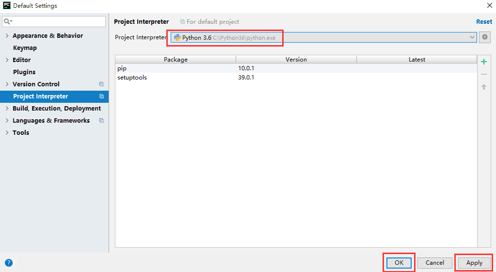
Task: Click version 10.0.1 cell
Action: tap(246, 68)
